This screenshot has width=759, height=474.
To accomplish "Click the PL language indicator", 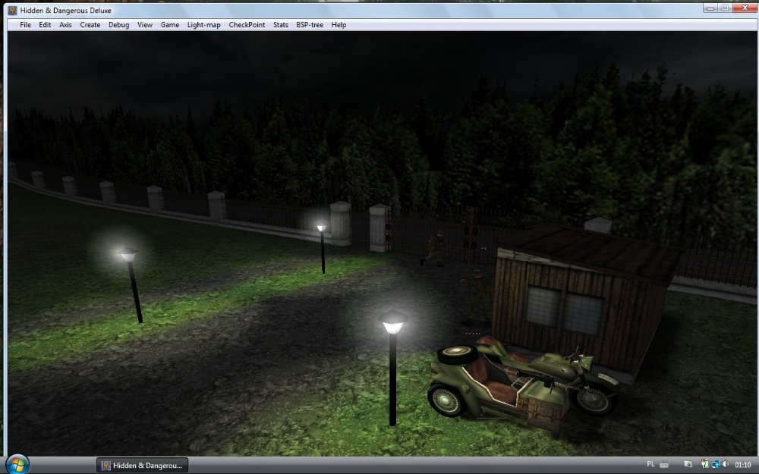I will pyautogui.click(x=650, y=464).
